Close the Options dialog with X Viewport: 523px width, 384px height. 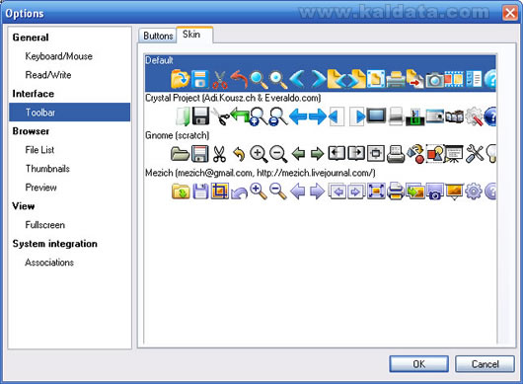click(510, 14)
